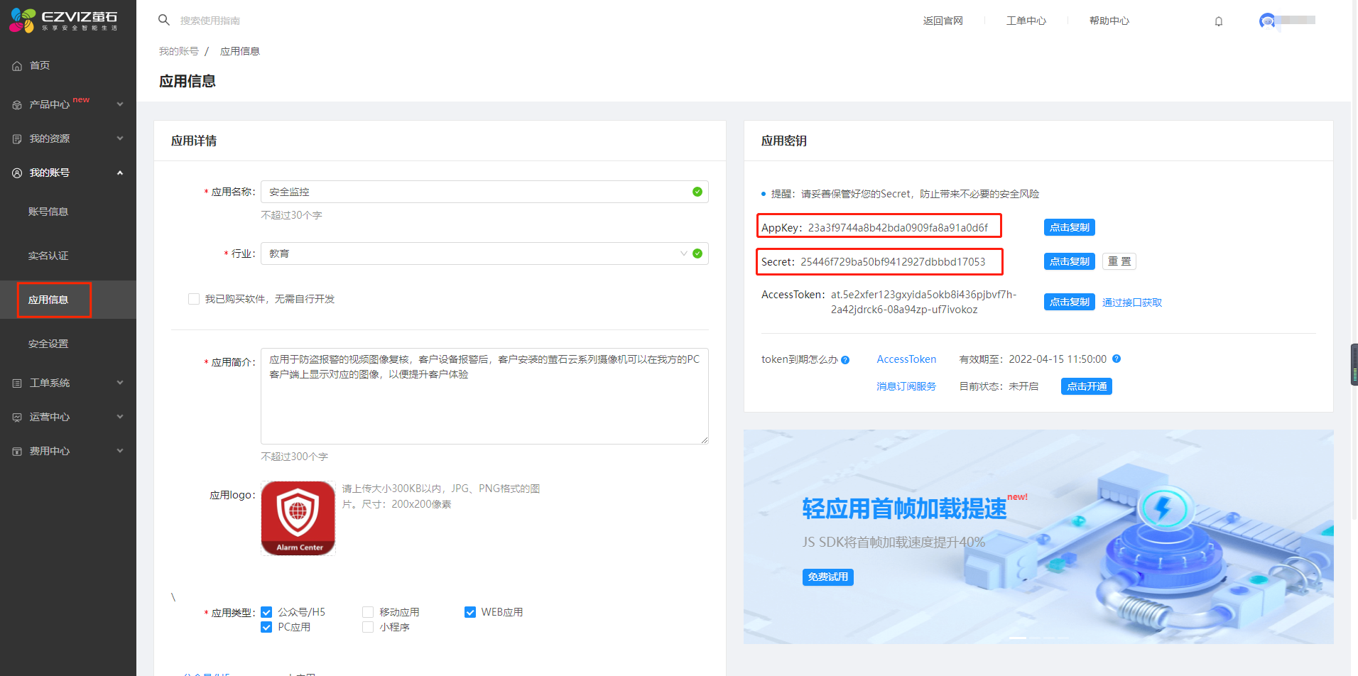Click the search magnifier icon
The image size is (1358, 676).
164,20
